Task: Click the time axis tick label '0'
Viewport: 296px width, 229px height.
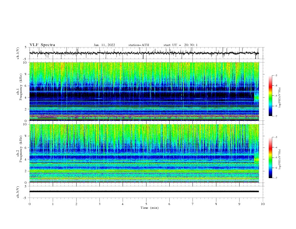Action: [x=30, y=204]
